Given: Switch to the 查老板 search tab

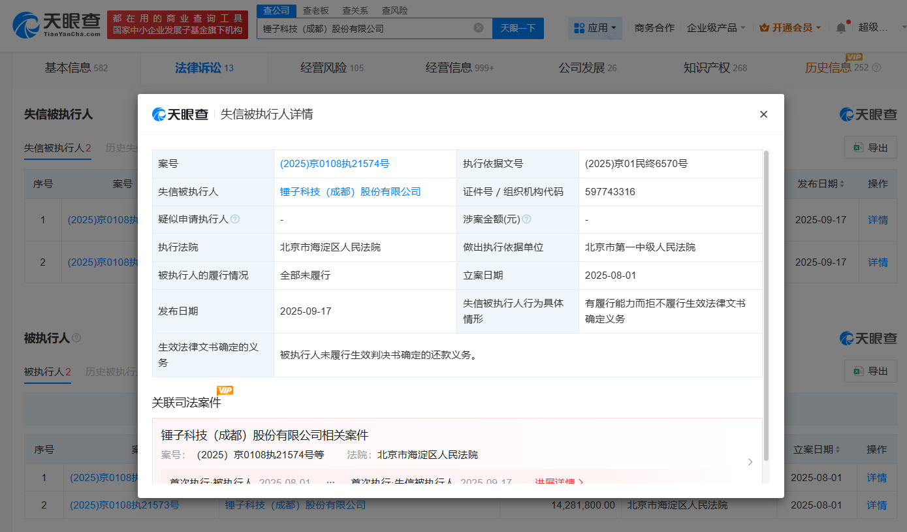Looking at the screenshot, I should (314, 10).
